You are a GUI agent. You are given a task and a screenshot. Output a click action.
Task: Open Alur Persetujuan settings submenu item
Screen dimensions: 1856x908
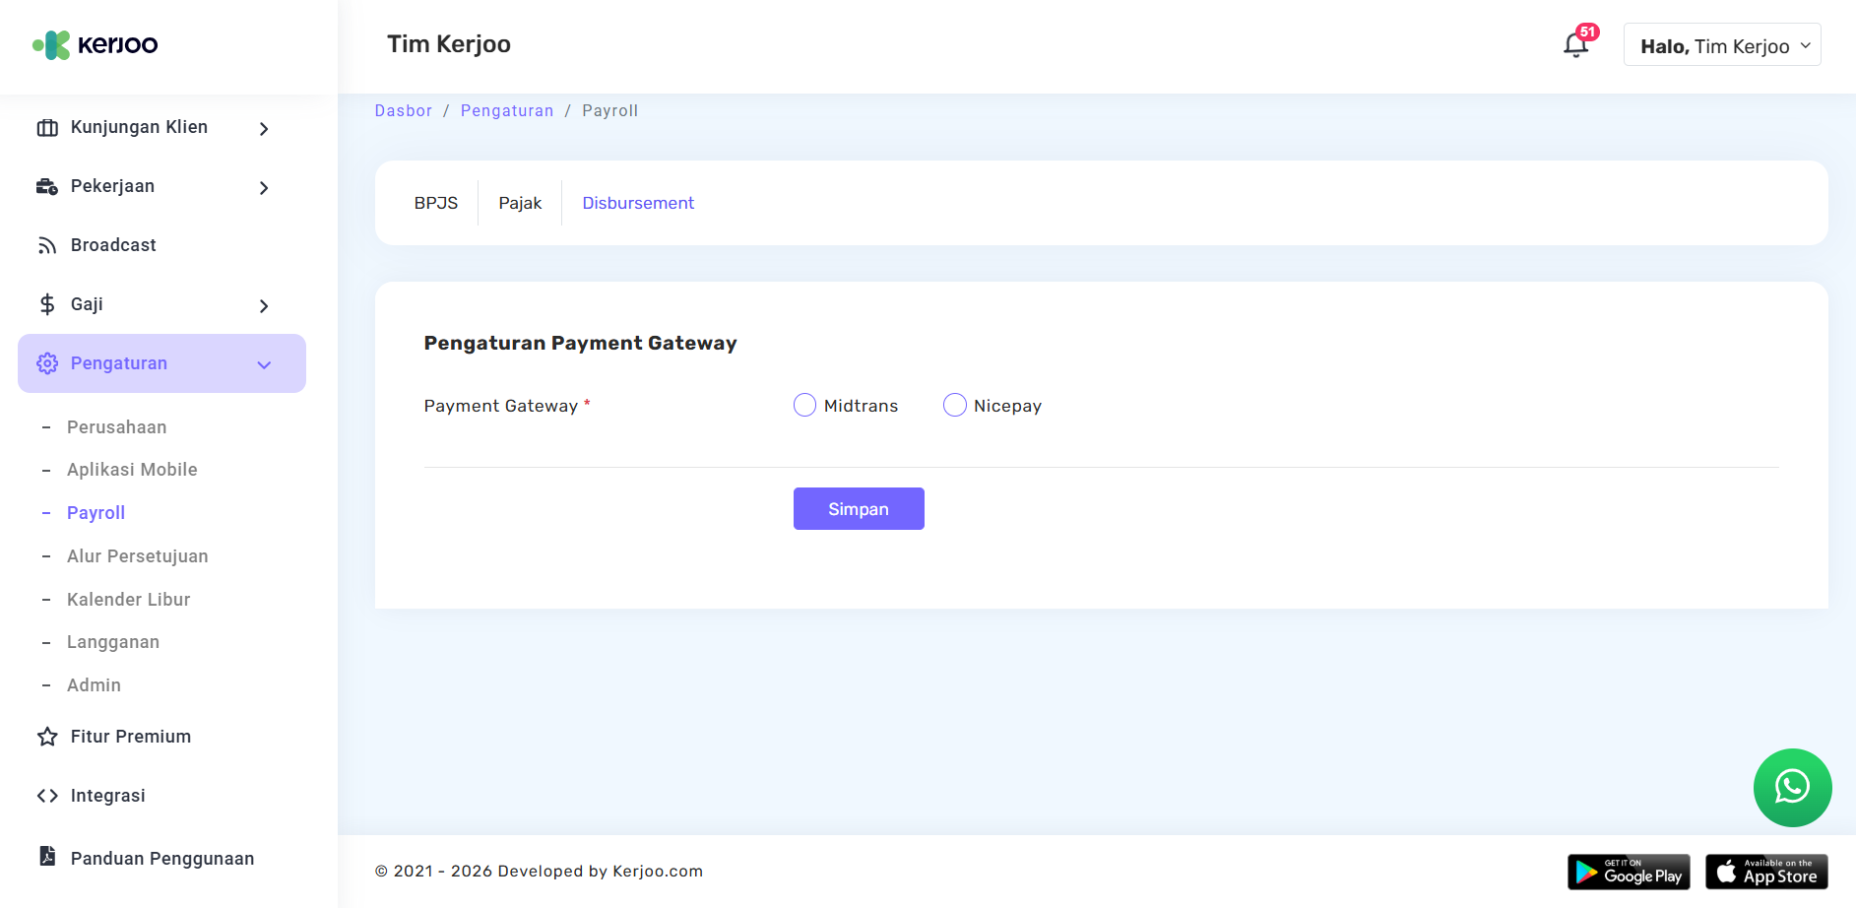tap(138, 556)
